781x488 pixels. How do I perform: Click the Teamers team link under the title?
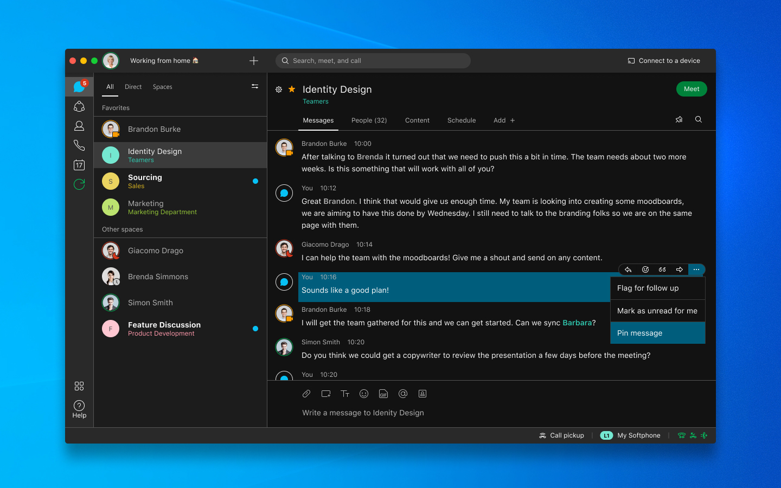tap(316, 101)
